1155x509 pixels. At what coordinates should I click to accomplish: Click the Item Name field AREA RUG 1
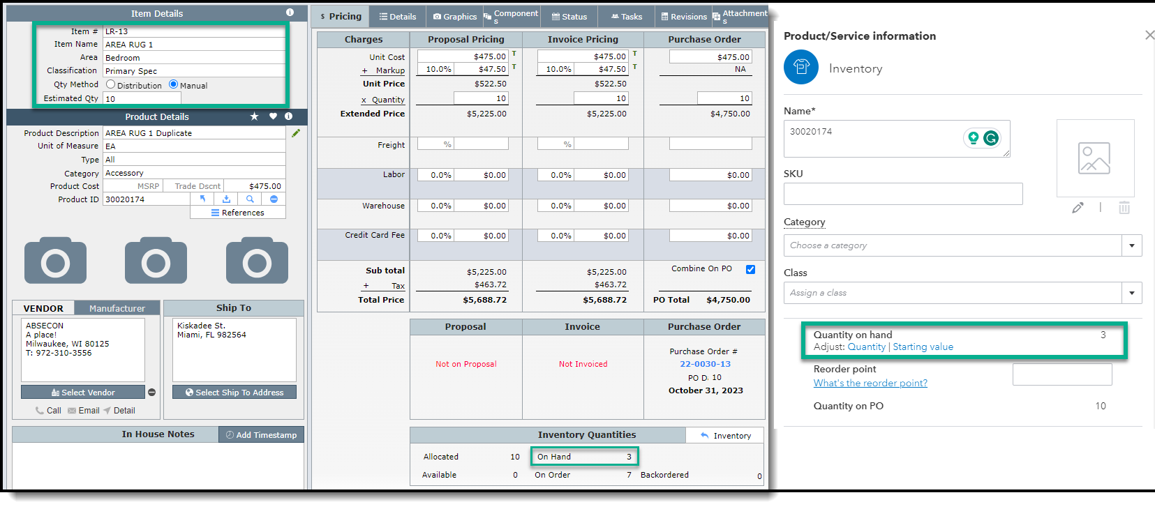point(194,44)
